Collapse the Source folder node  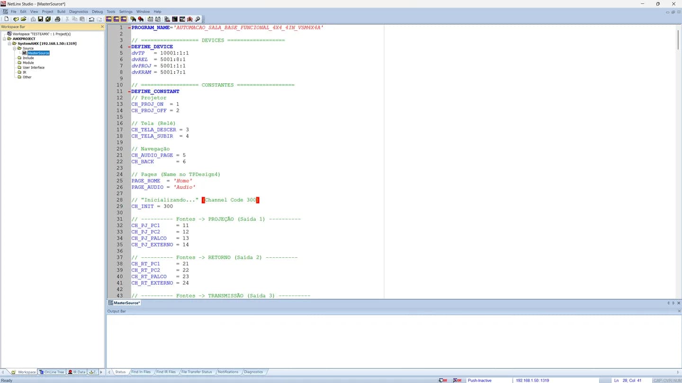(x=14, y=48)
